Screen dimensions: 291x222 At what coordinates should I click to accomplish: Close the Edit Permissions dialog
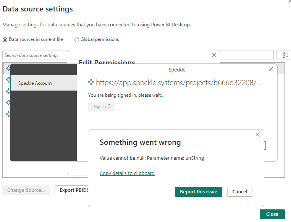(x=214, y=55)
